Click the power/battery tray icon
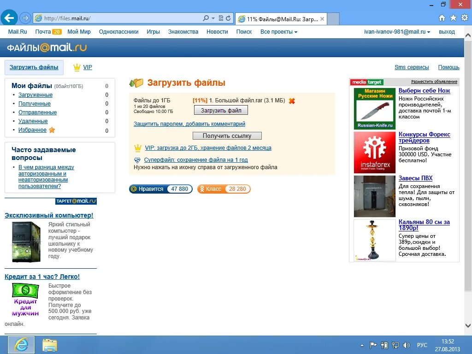The width and height of the screenshot is (472, 354). tap(384, 345)
